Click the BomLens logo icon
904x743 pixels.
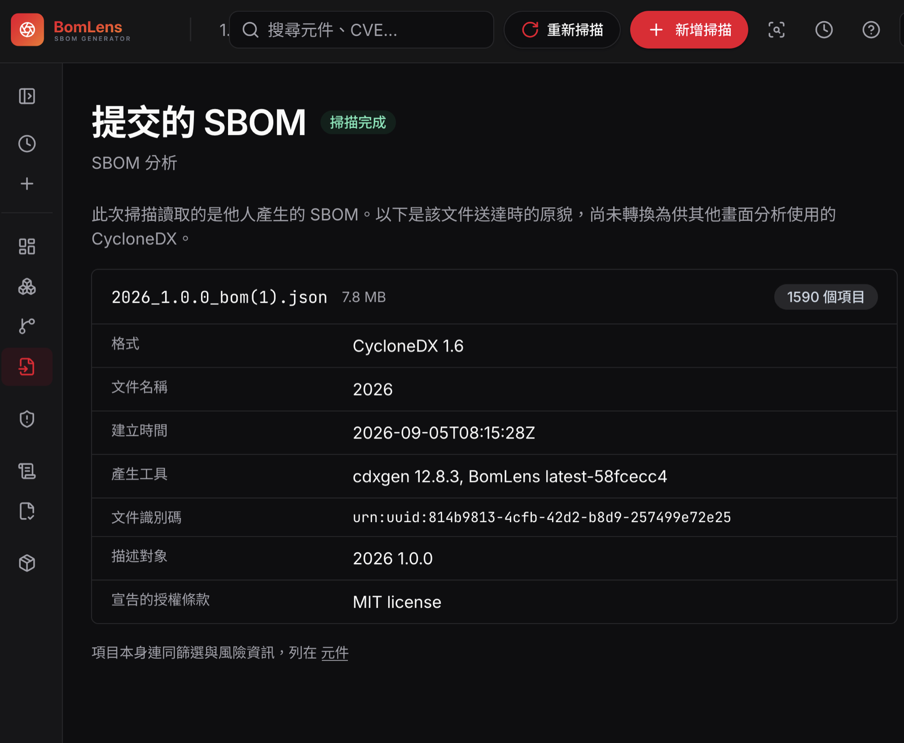click(x=28, y=30)
